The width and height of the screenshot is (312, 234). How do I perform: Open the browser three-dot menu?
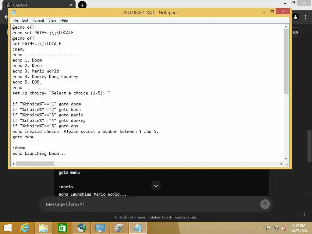[x=305, y=17]
